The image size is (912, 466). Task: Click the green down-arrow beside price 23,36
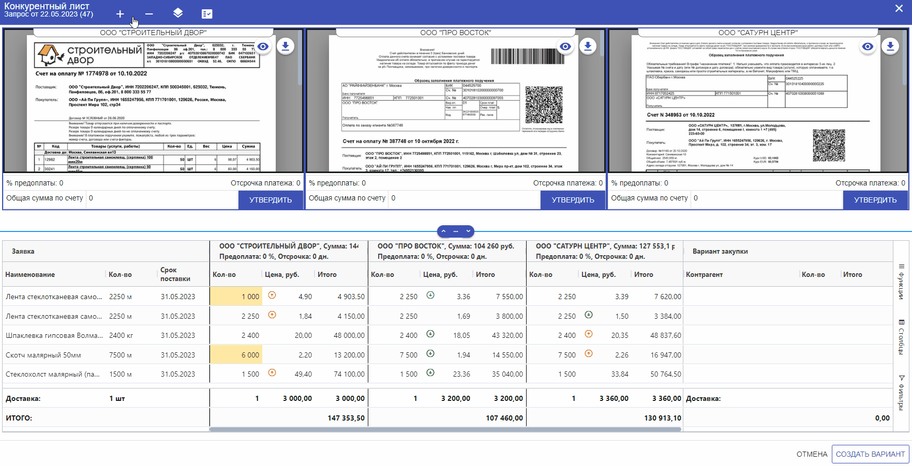click(x=430, y=372)
